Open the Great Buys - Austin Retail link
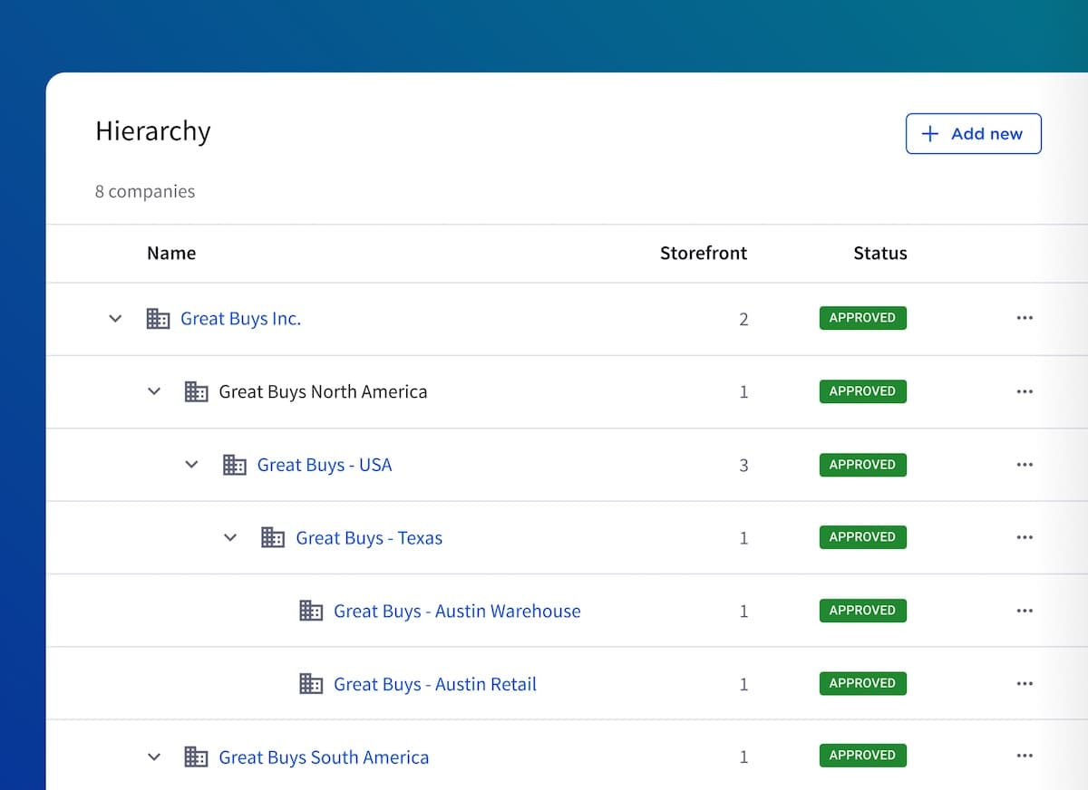The image size is (1088, 790). (434, 684)
